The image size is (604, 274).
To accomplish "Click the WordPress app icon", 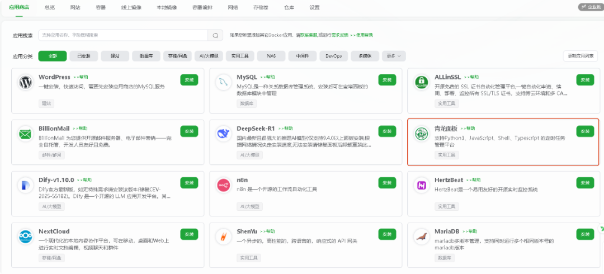I will tap(25, 82).
